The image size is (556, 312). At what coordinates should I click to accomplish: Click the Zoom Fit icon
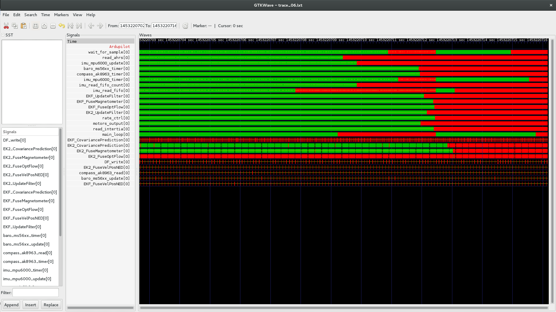35,26
